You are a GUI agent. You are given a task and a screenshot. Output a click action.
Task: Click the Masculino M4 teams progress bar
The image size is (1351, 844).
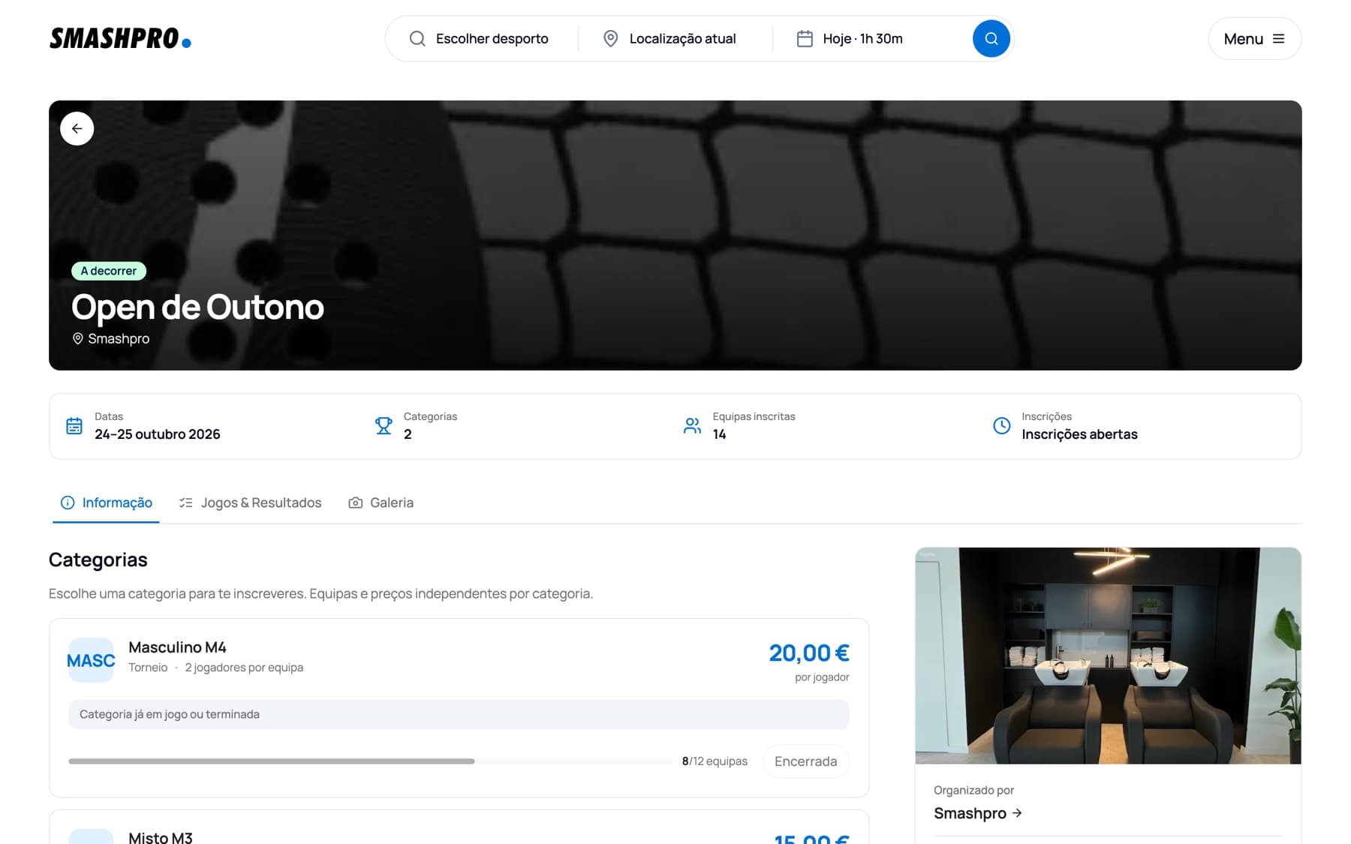pyautogui.click(x=371, y=761)
